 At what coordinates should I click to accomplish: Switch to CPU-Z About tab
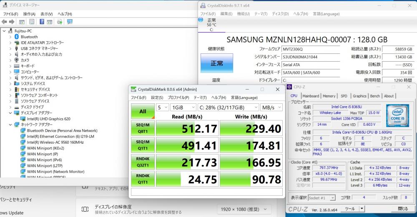coord(389,96)
